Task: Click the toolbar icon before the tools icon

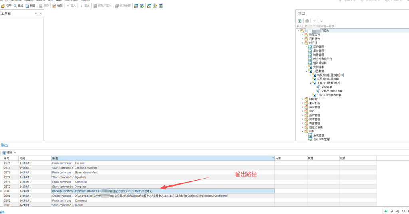Action: coord(149,6)
